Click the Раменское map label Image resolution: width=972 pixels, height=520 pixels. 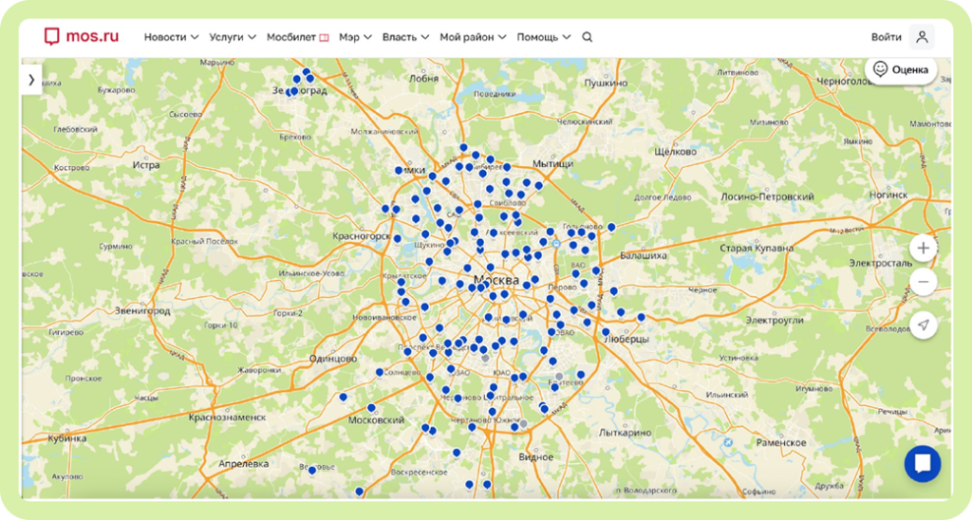(781, 442)
